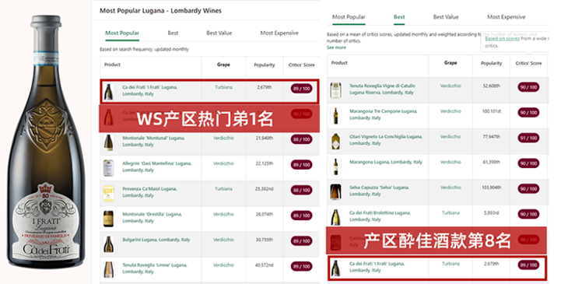Click the Ca dei Frati 'I Frati' bottle thumbnail in left table

coord(108,92)
